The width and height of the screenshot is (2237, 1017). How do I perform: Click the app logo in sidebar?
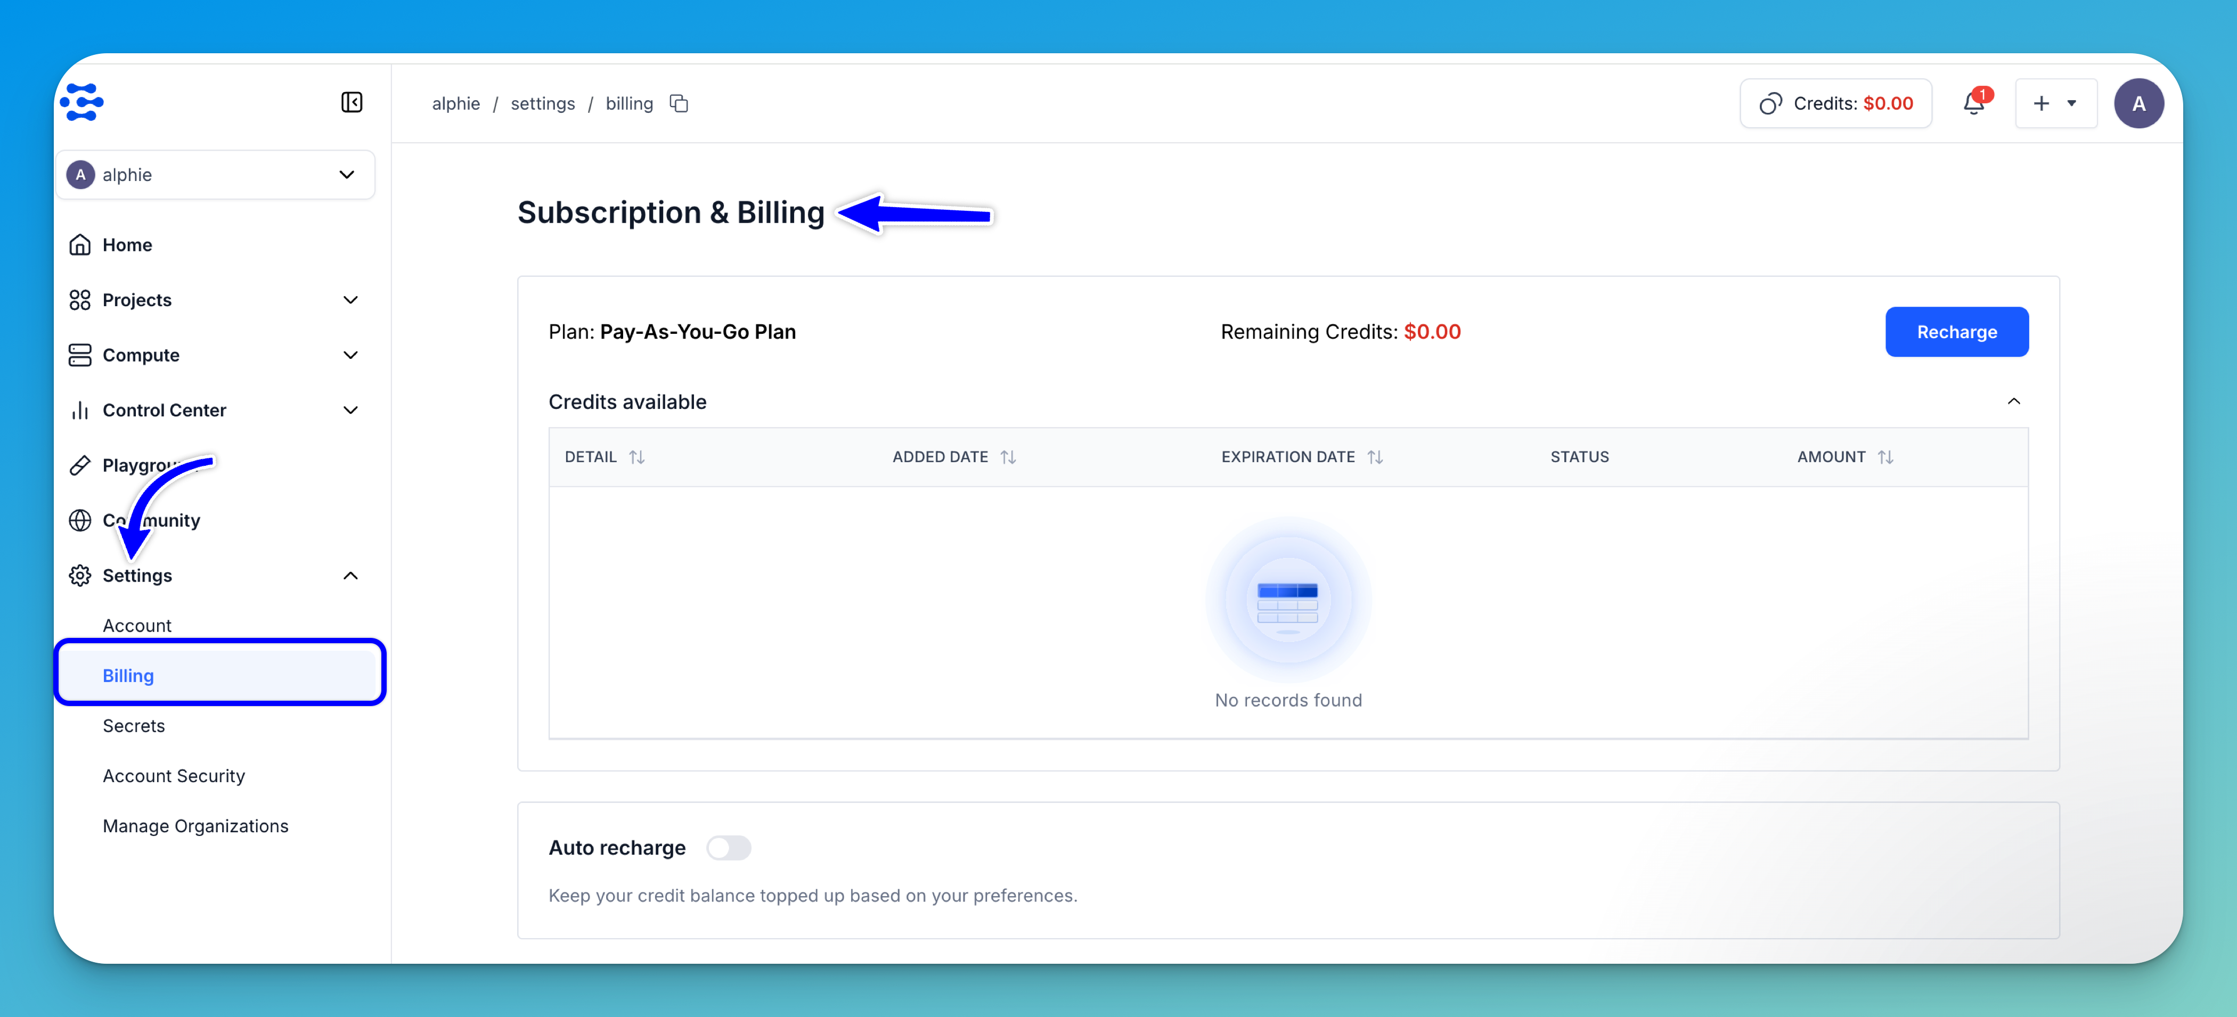pyautogui.click(x=83, y=102)
